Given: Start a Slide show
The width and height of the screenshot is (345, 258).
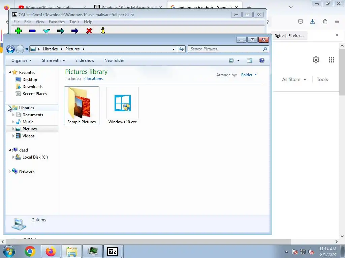Looking at the screenshot, I should 85,60.
